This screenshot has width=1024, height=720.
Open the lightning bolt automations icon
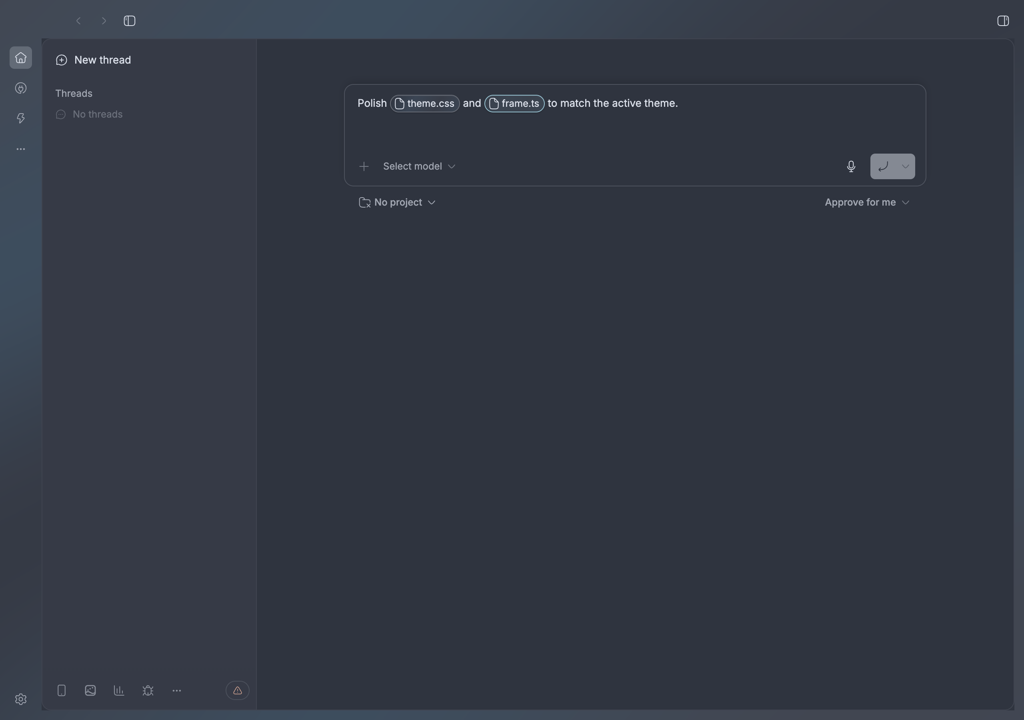pos(20,118)
